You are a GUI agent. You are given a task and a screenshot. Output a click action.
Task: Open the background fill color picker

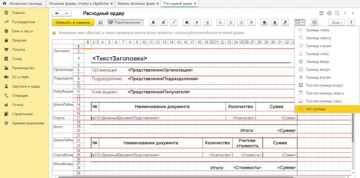265,22
